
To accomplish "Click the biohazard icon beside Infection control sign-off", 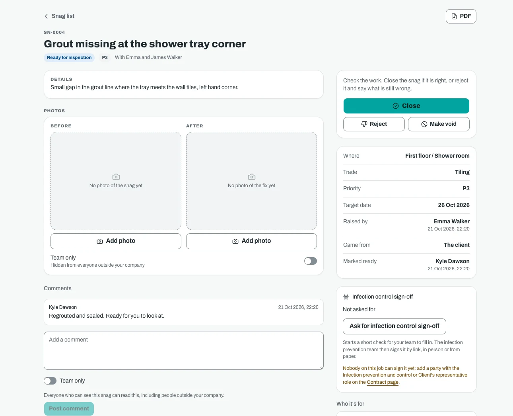I will 346,297.
